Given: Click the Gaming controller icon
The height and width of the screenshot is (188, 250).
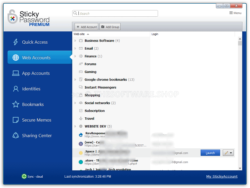Looking at the screenshot, I should point(81,72).
